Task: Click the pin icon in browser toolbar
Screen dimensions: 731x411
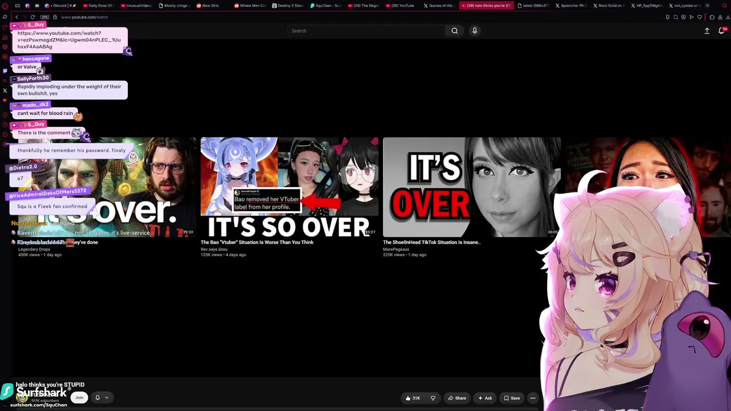Action: click(668, 17)
